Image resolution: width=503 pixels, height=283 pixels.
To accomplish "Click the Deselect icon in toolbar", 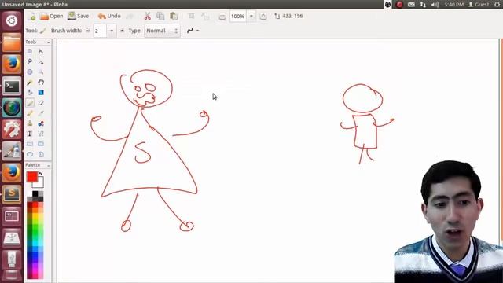I will click(x=204, y=16).
